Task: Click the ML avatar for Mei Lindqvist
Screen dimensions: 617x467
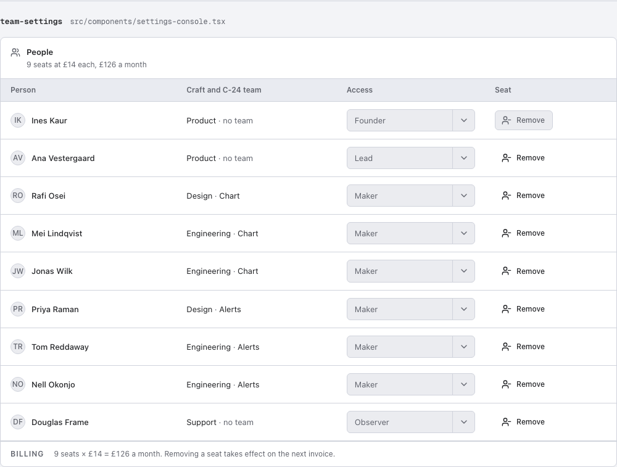Action: coord(18,233)
